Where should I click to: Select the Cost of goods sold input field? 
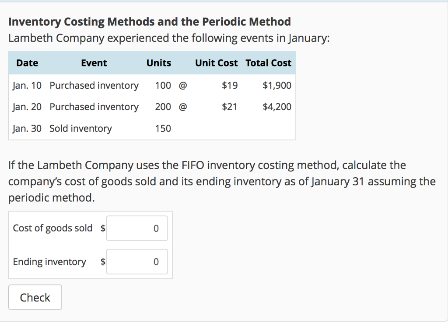[x=136, y=228]
